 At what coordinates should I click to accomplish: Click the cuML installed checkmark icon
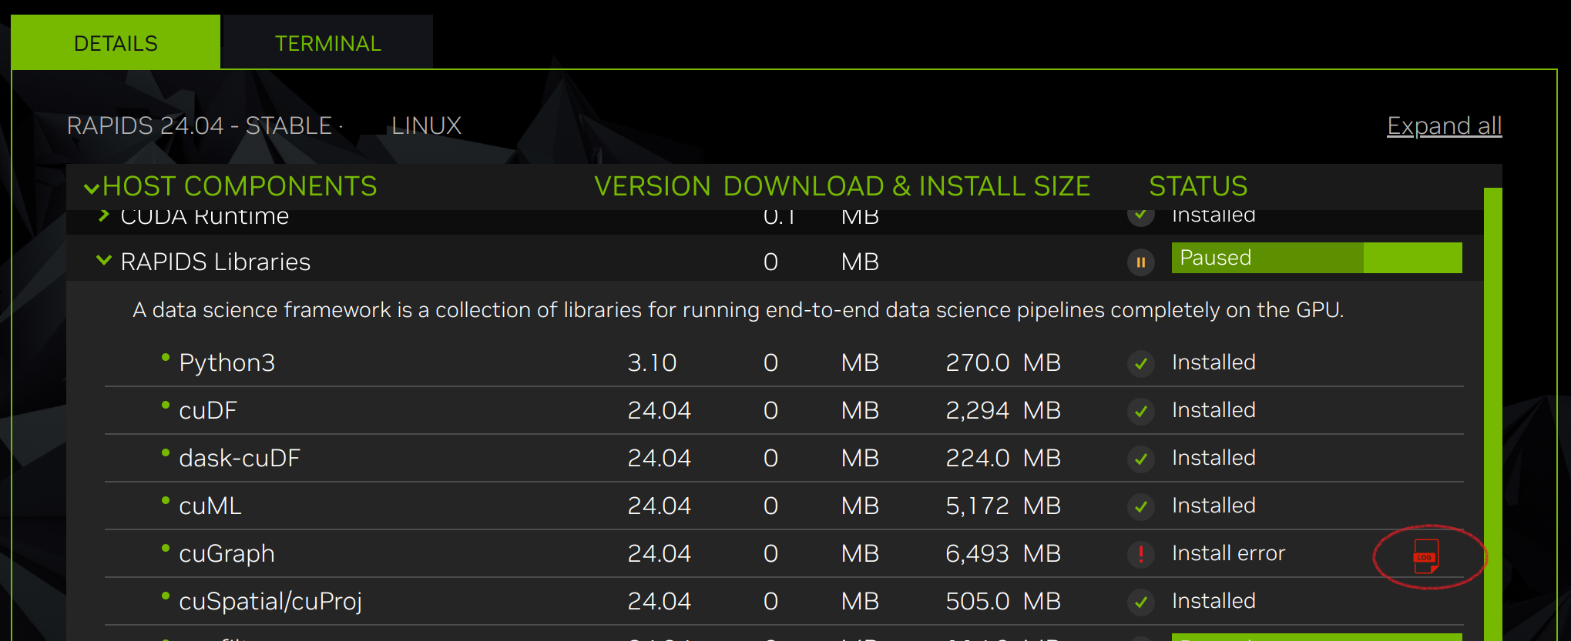point(1140,506)
